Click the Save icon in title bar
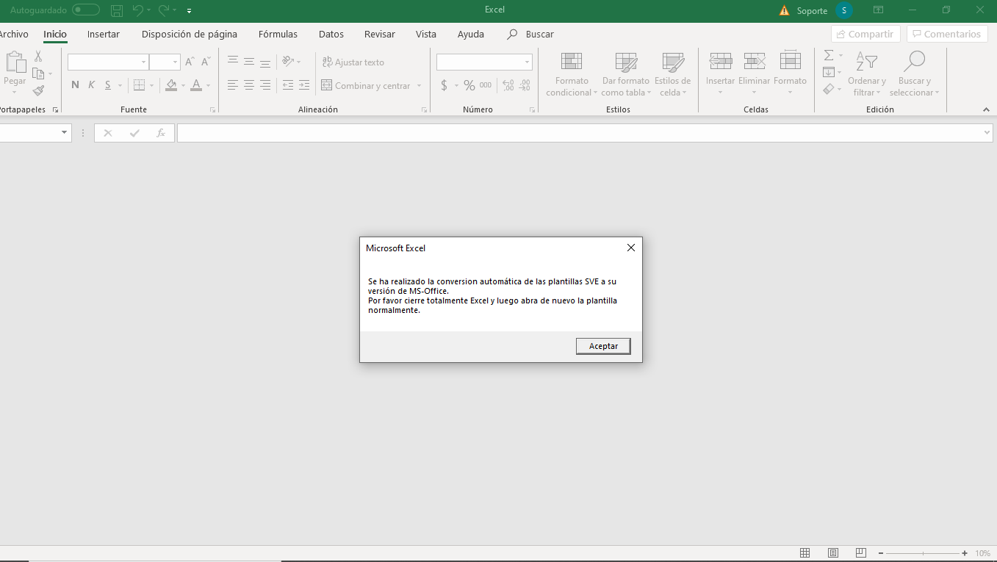Image resolution: width=997 pixels, height=562 pixels. [116, 10]
